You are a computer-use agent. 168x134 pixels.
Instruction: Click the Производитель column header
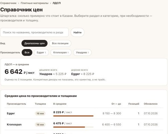[16, 104]
